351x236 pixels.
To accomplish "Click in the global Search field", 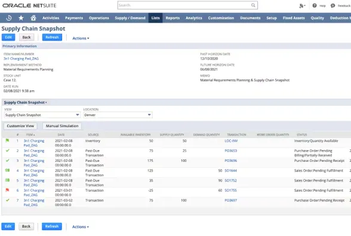I will tap(184, 5).
